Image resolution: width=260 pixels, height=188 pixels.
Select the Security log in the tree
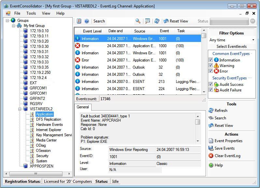(x=42, y=156)
